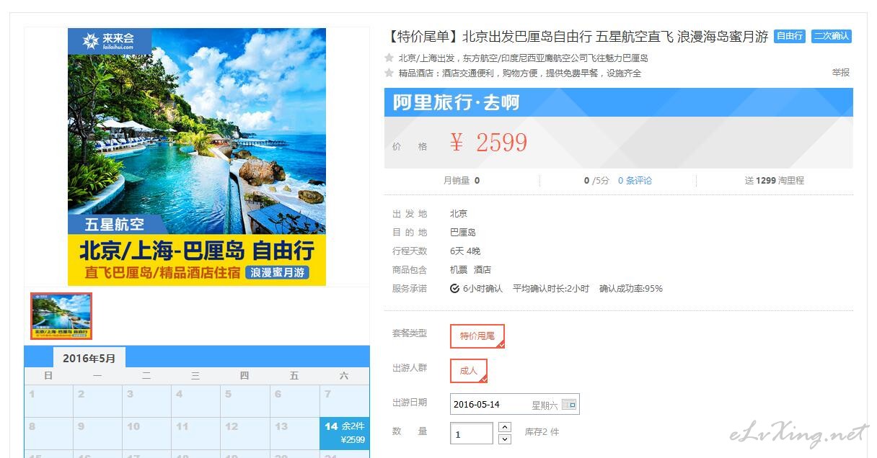Click the 2016-05-14 departure date field
Image resolution: width=877 pixels, height=458 pixels.
pyautogui.click(x=514, y=404)
